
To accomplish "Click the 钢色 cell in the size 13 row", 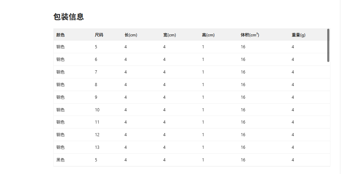I will (x=60, y=147).
